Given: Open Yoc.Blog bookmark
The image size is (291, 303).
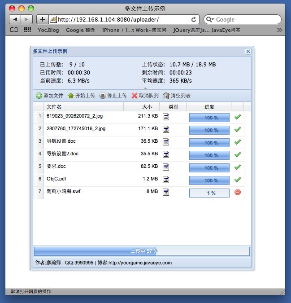Looking at the screenshot, I should click(48, 30).
